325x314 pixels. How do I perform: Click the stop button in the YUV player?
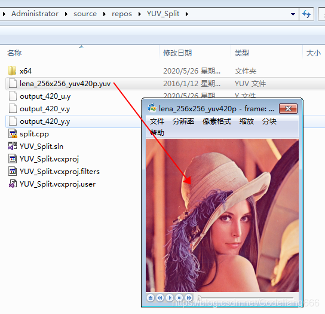pos(179,298)
